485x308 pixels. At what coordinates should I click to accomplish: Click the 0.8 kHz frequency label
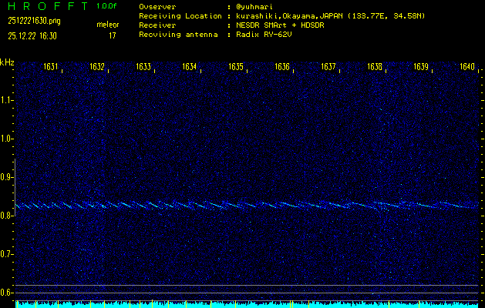click(7, 216)
